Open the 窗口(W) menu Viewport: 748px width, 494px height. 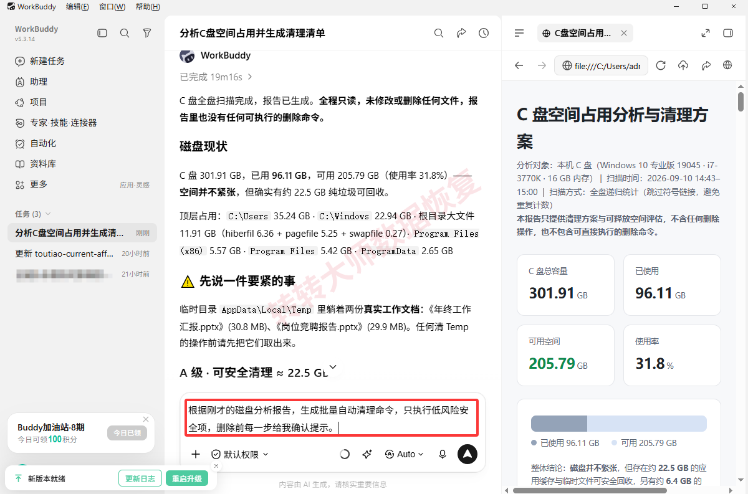[112, 7]
